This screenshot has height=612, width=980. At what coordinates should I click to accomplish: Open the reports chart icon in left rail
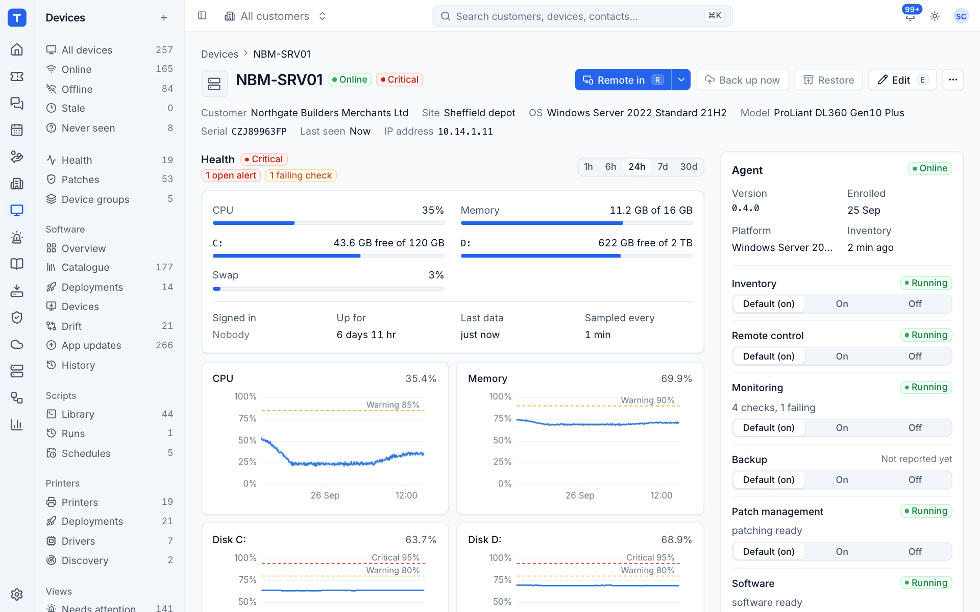pyautogui.click(x=17, y=424)
